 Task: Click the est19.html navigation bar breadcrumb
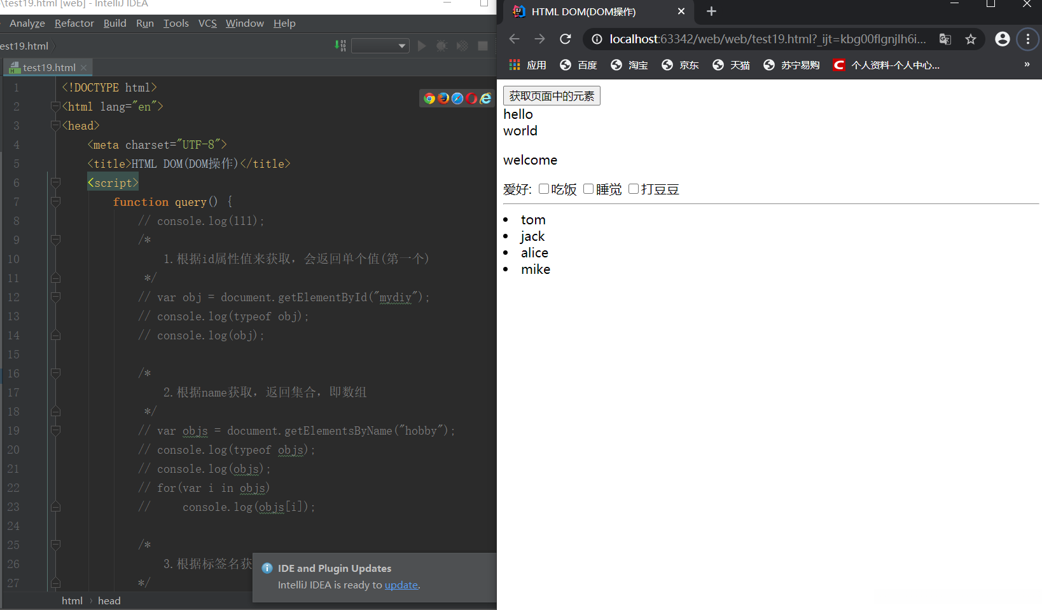tap(24, 46)
